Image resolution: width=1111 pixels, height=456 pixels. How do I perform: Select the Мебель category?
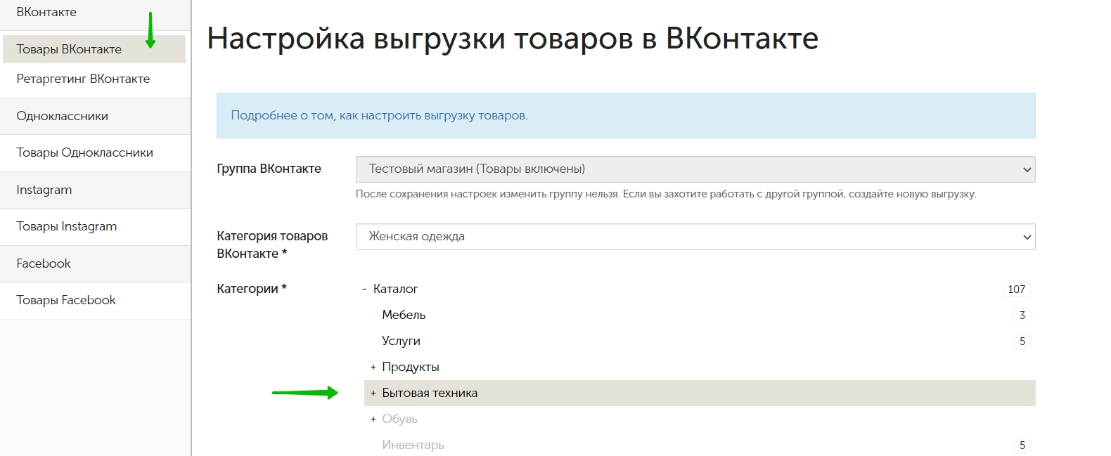click(404, 315)
